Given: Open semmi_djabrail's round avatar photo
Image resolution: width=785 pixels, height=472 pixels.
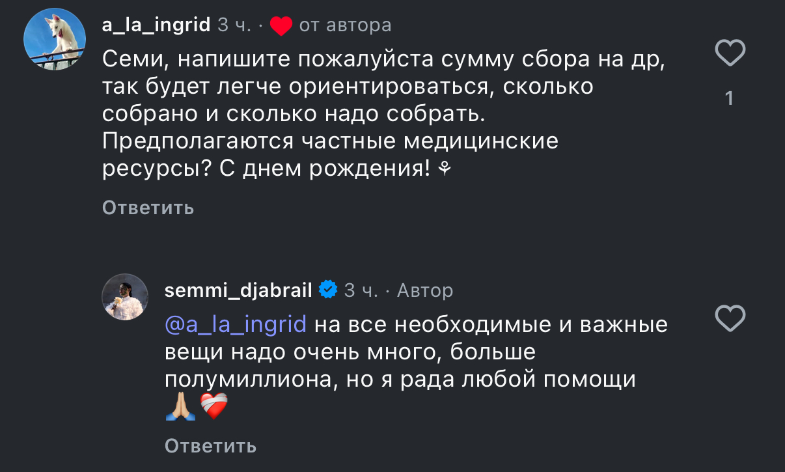Looking at the screenshot, I should click(x=126, y=297).
